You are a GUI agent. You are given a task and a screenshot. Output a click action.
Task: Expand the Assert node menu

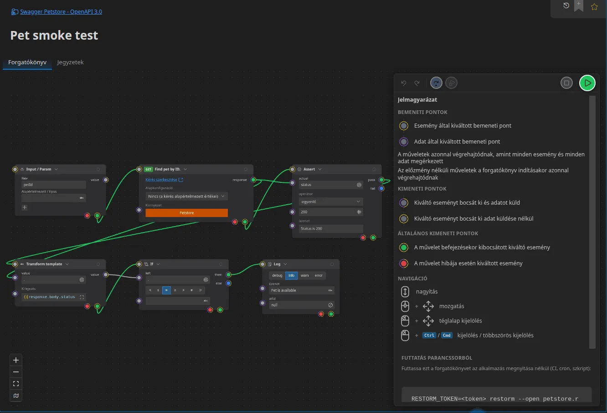(320, 169)
